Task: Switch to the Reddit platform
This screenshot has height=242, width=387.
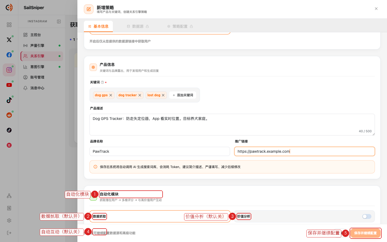Action: coord(9,115)
